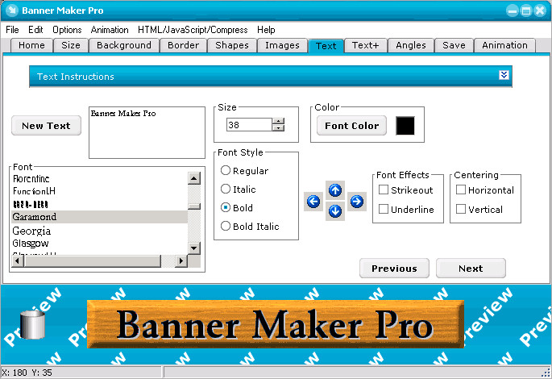
Task: Expand the Text Instructions panel chevron
Action: pos(504,75)
